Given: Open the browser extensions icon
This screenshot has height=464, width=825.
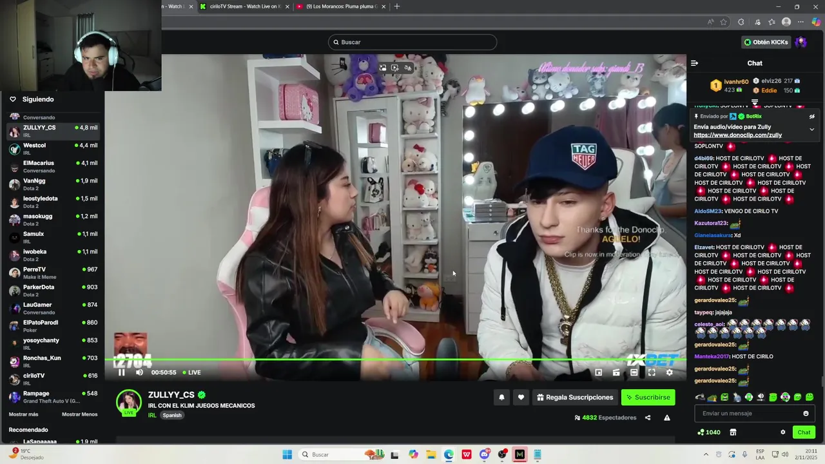Looking at the screenshot, I should click(741, 22).
